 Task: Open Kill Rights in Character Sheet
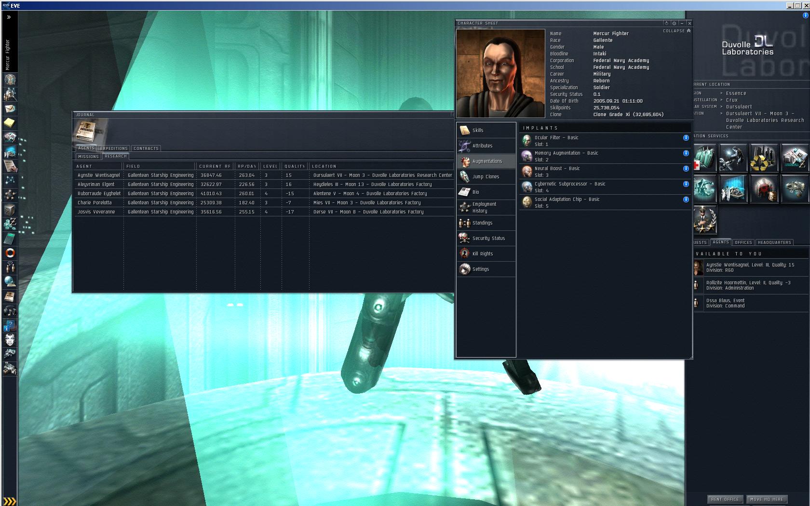pyautogui.click(x=486, y=253)
